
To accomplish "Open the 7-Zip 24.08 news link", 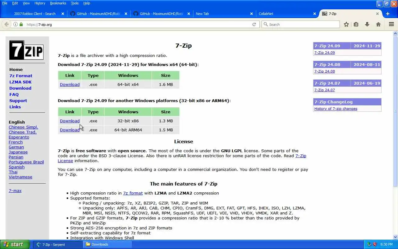I will pos(325,71).
